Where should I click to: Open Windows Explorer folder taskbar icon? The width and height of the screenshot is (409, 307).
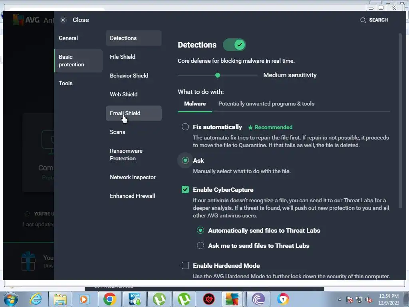point(61,299)
